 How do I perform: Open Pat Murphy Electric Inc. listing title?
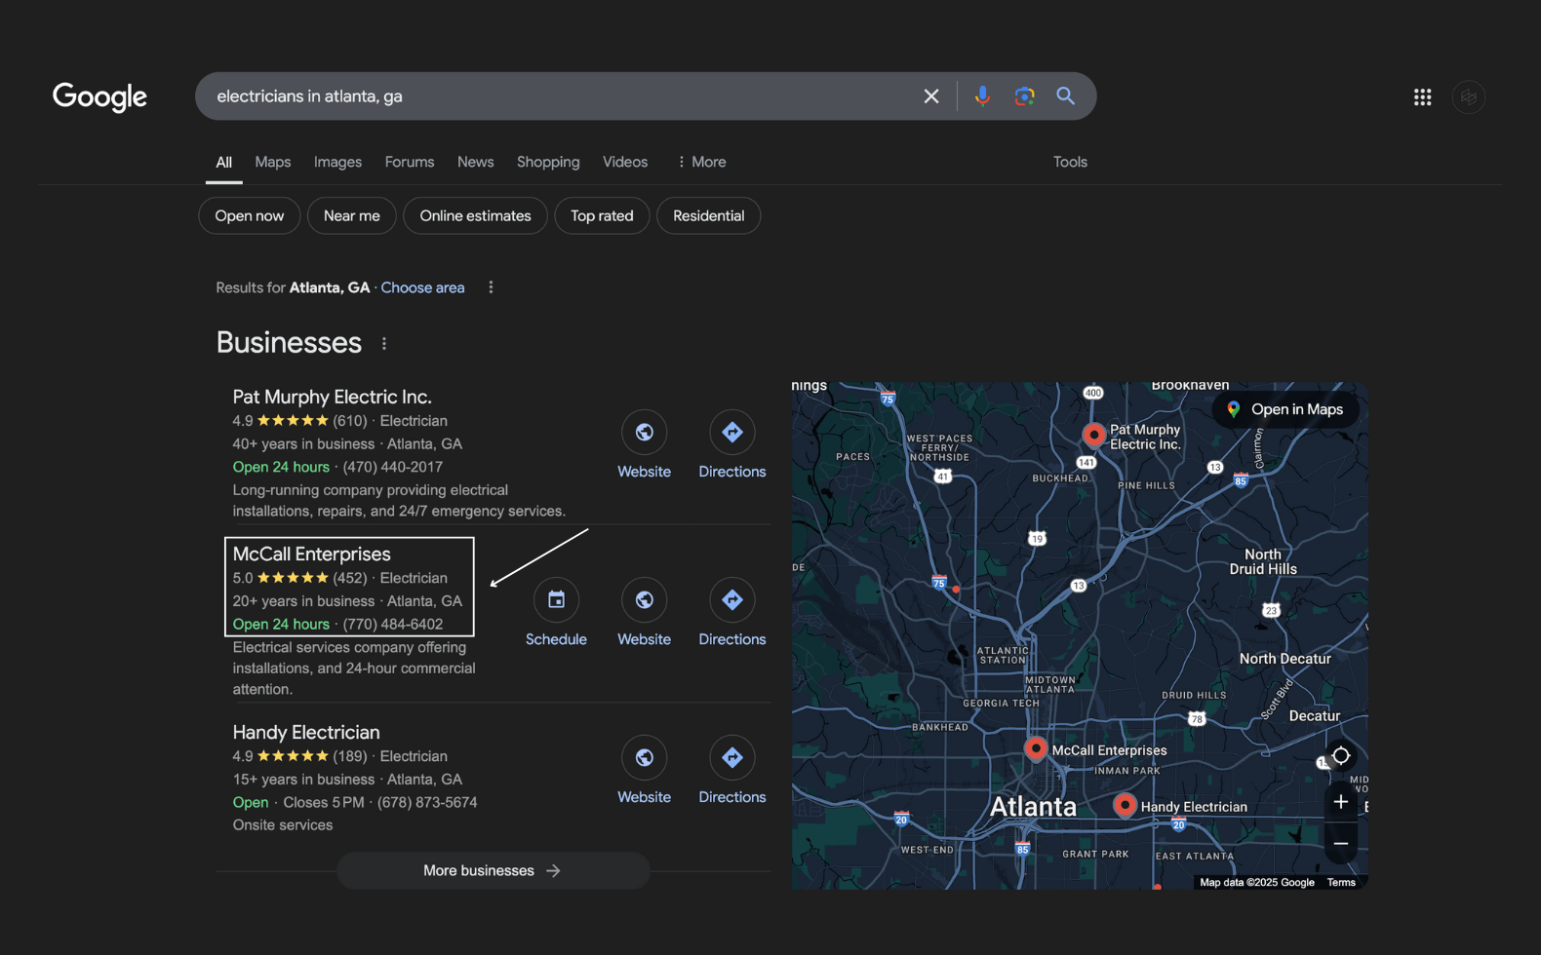point(332,397)
